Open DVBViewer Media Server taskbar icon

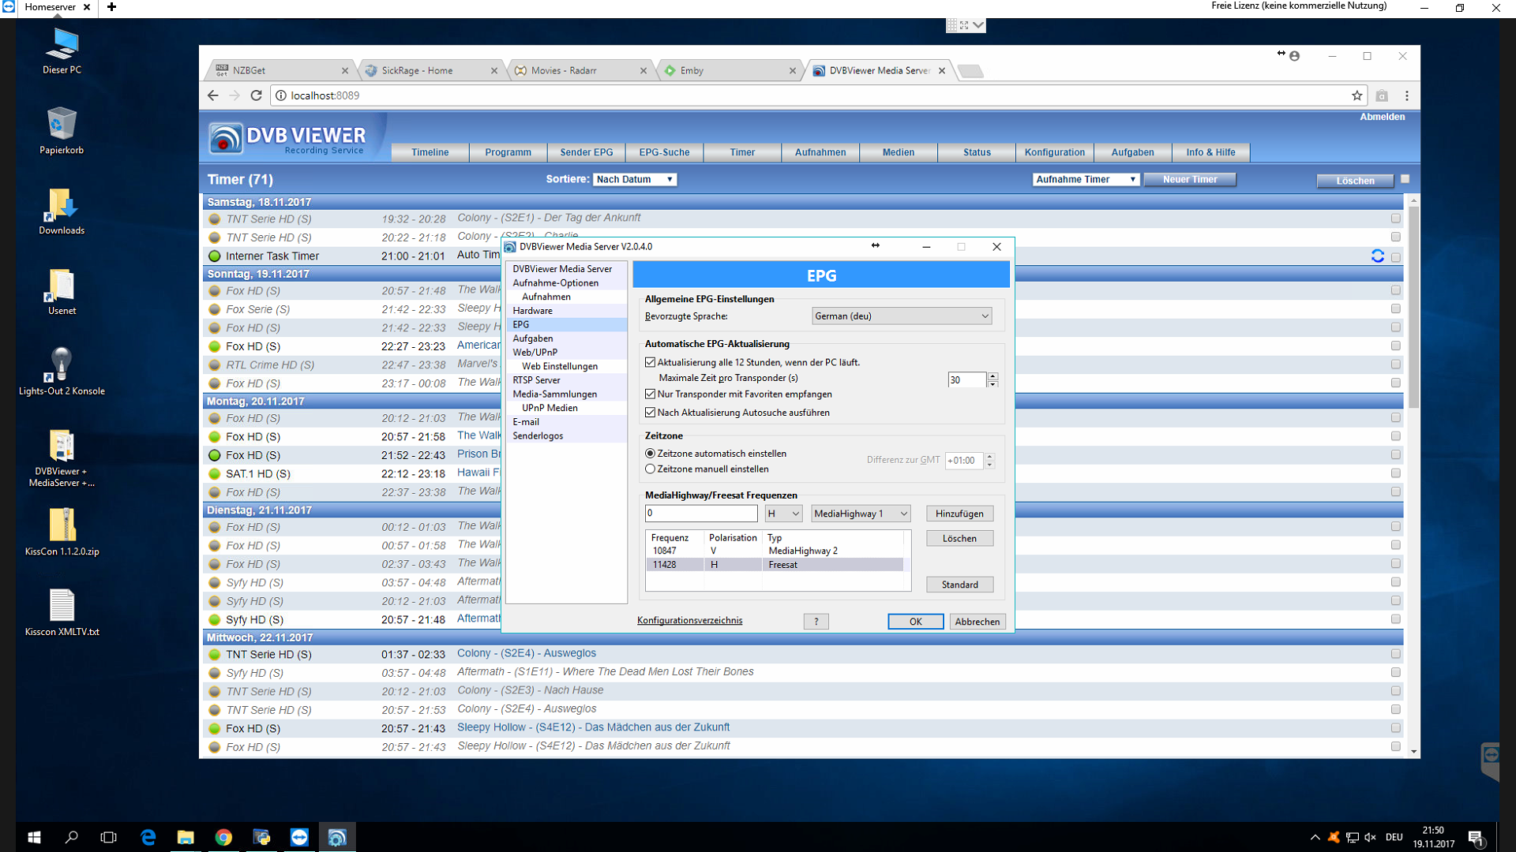tap(337, 837)
